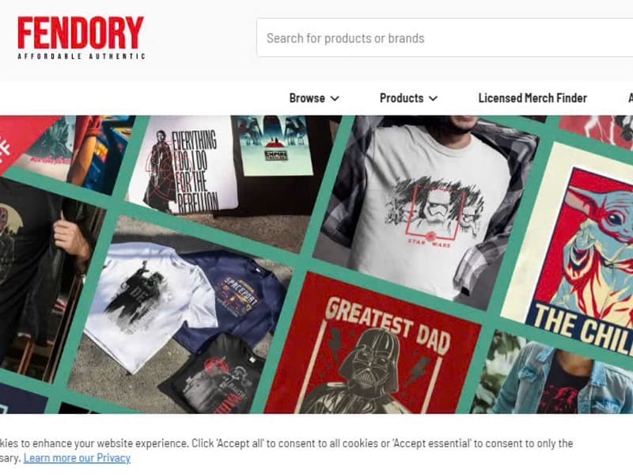Expand the Browse chevron arrow
The image size is (633, 475).
335,98
